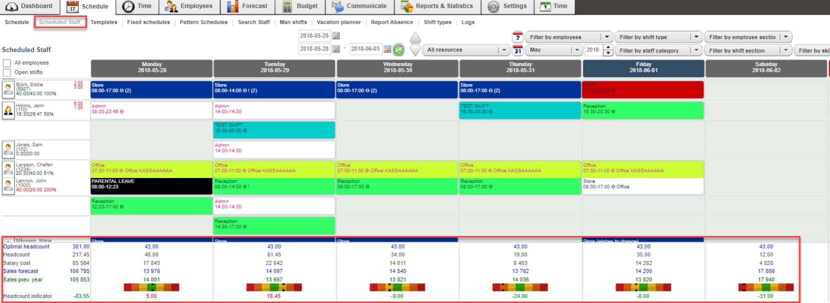
Task: Open the Dashboard tab
Action: tap(30, 6)
